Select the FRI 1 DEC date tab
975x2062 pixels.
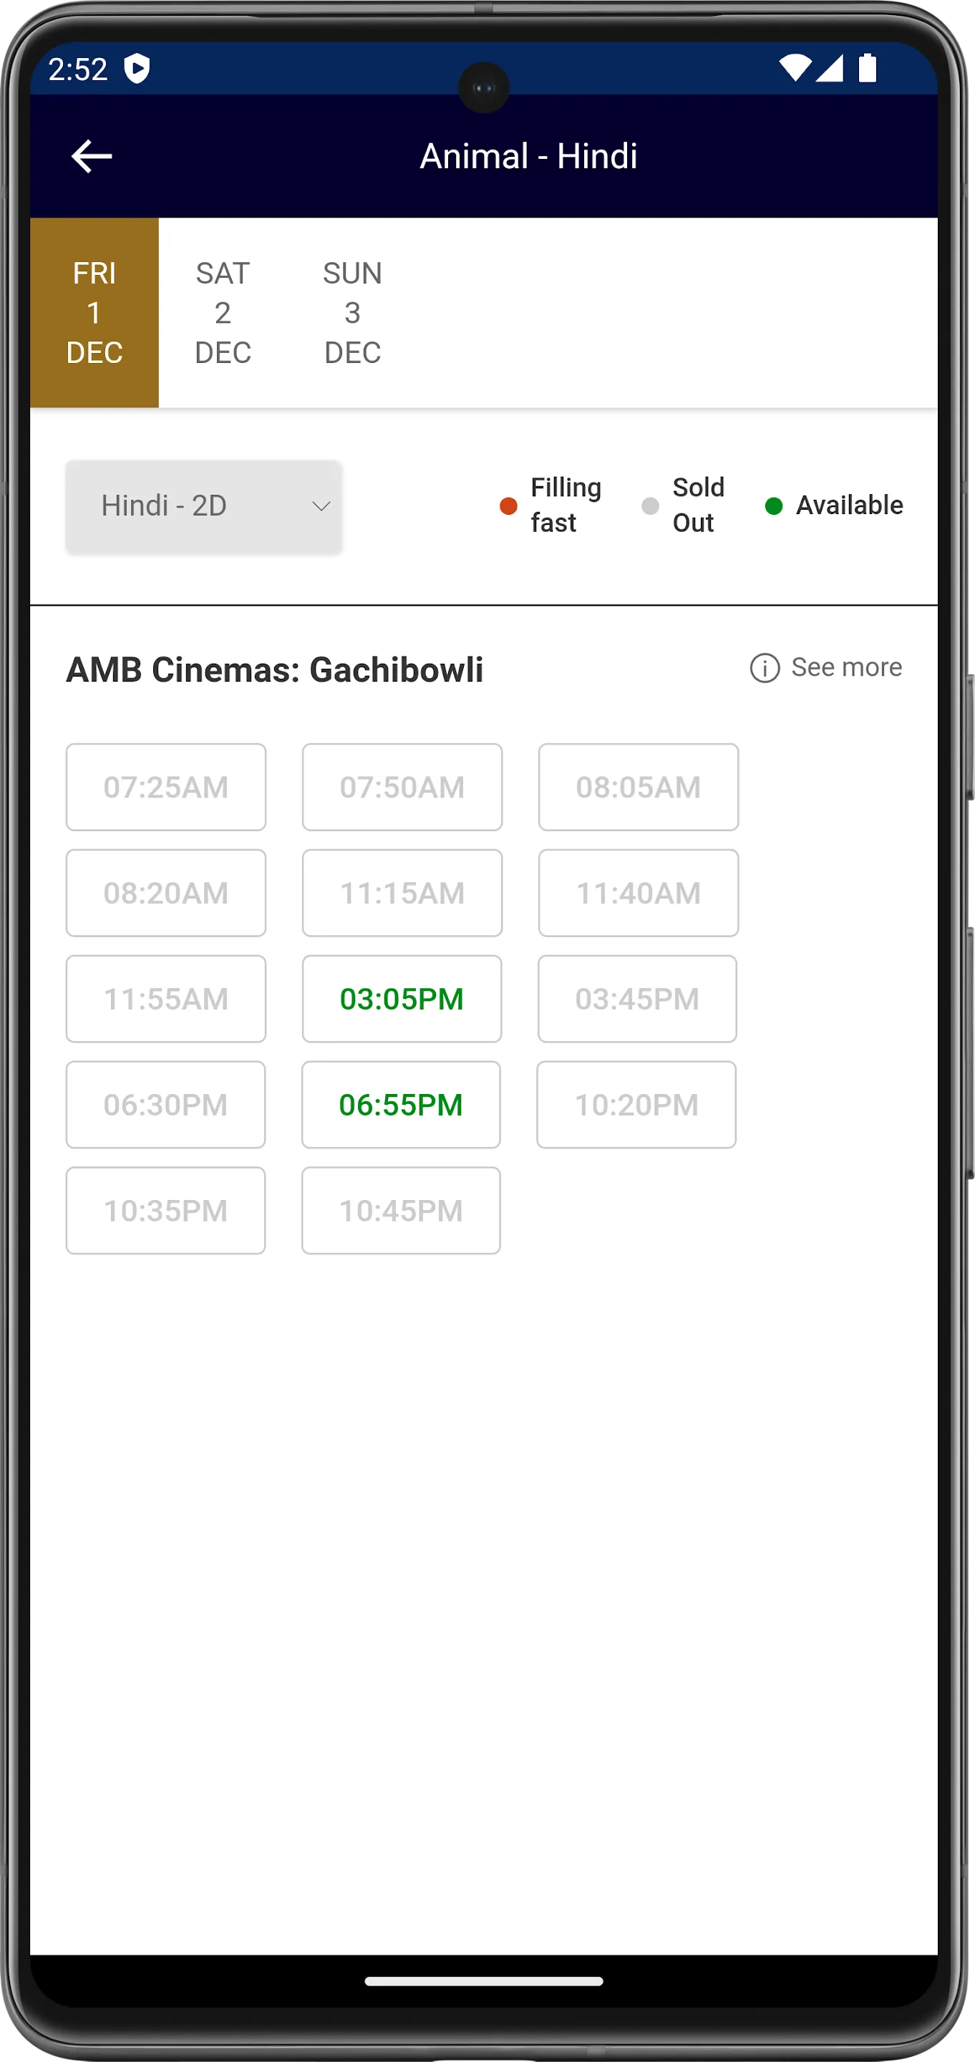coord(94,313)
